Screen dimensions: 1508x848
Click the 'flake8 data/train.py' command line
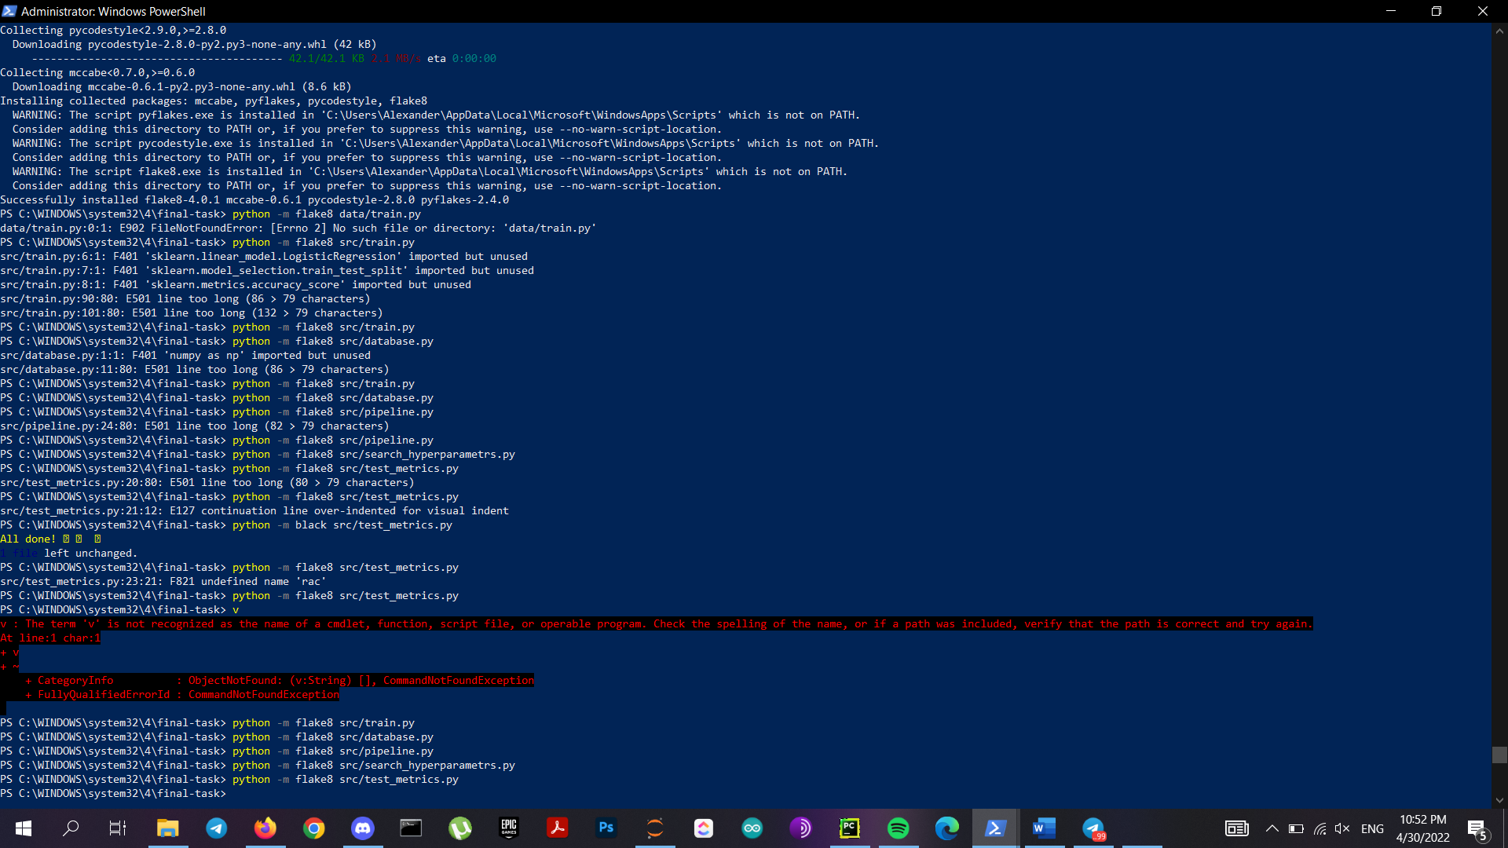pos(210,214)
